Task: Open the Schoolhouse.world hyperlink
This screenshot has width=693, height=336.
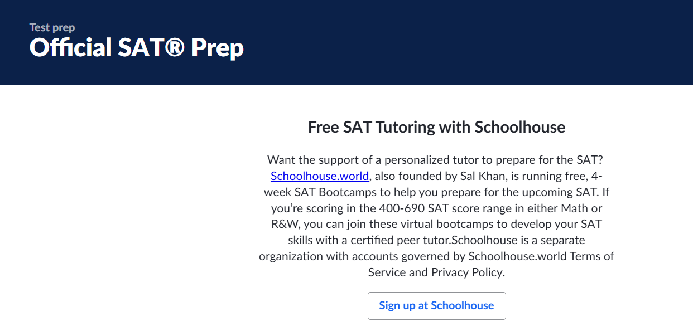Action: 320,176
